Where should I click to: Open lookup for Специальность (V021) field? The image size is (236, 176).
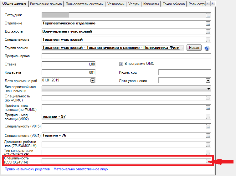pos(208,136)
